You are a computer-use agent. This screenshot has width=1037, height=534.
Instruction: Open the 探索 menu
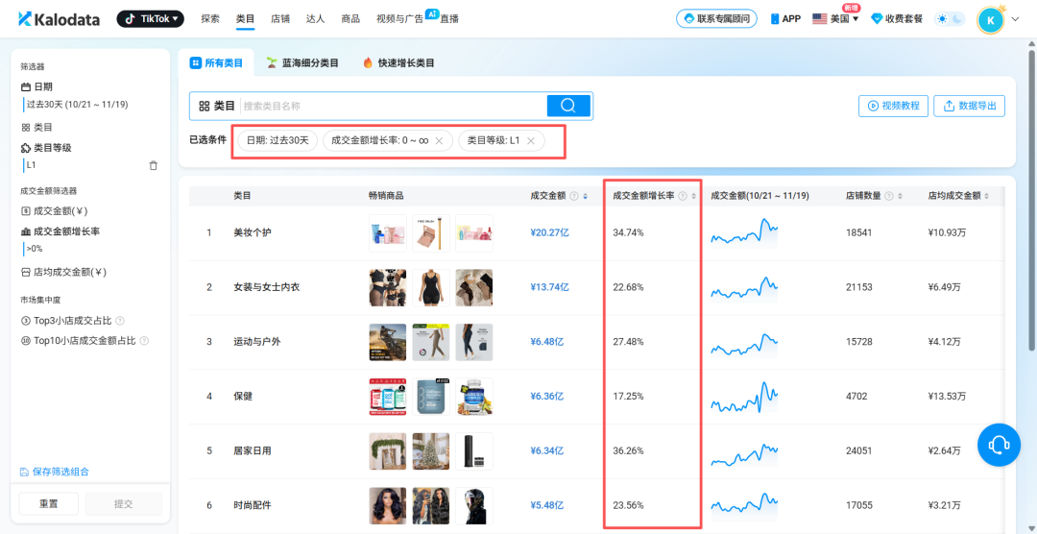pos(210,19)
